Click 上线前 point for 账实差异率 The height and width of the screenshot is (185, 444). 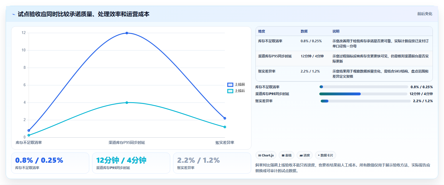(225, 118)
